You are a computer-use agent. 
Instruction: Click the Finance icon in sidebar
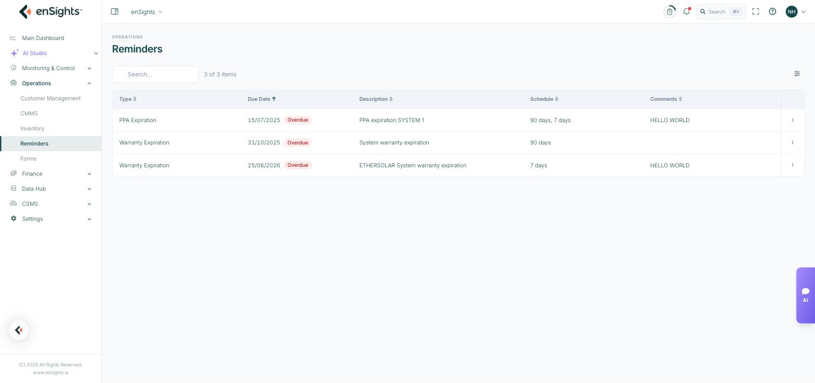point(14,173)
